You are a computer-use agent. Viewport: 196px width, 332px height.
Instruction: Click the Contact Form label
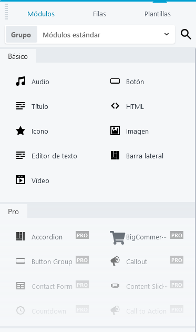52,286
